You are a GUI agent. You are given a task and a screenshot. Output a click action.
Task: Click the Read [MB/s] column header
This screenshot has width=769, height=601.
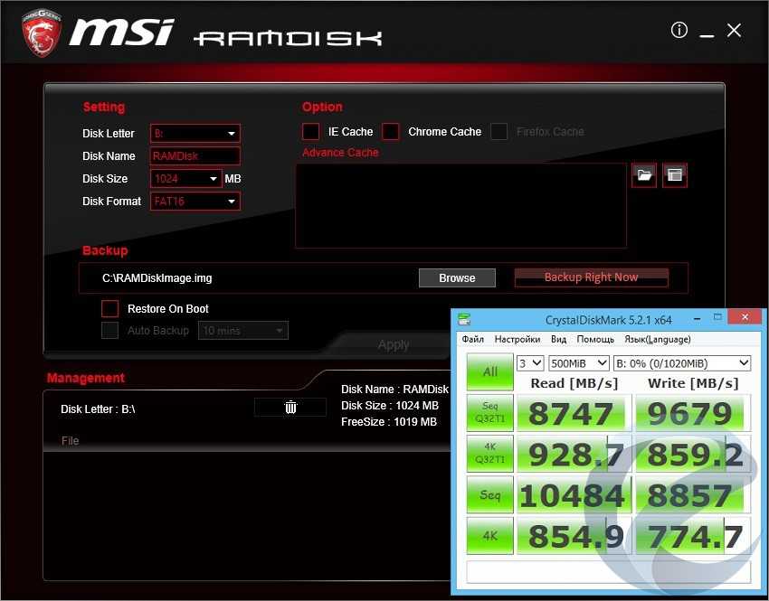click(x=574, y=383)
